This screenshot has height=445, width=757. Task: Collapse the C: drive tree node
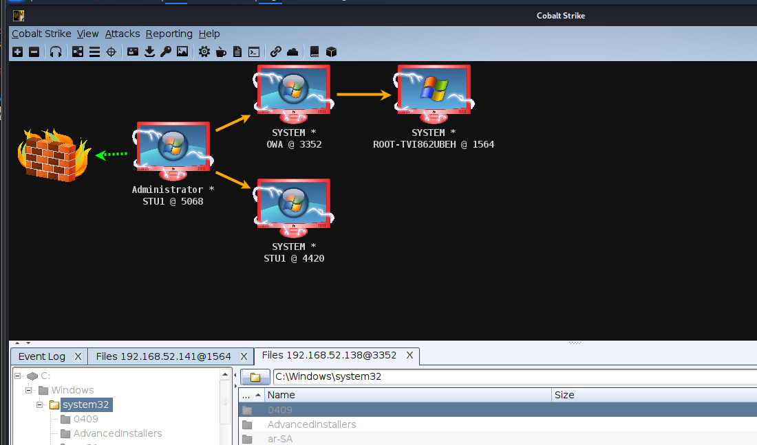click(17, 376)
